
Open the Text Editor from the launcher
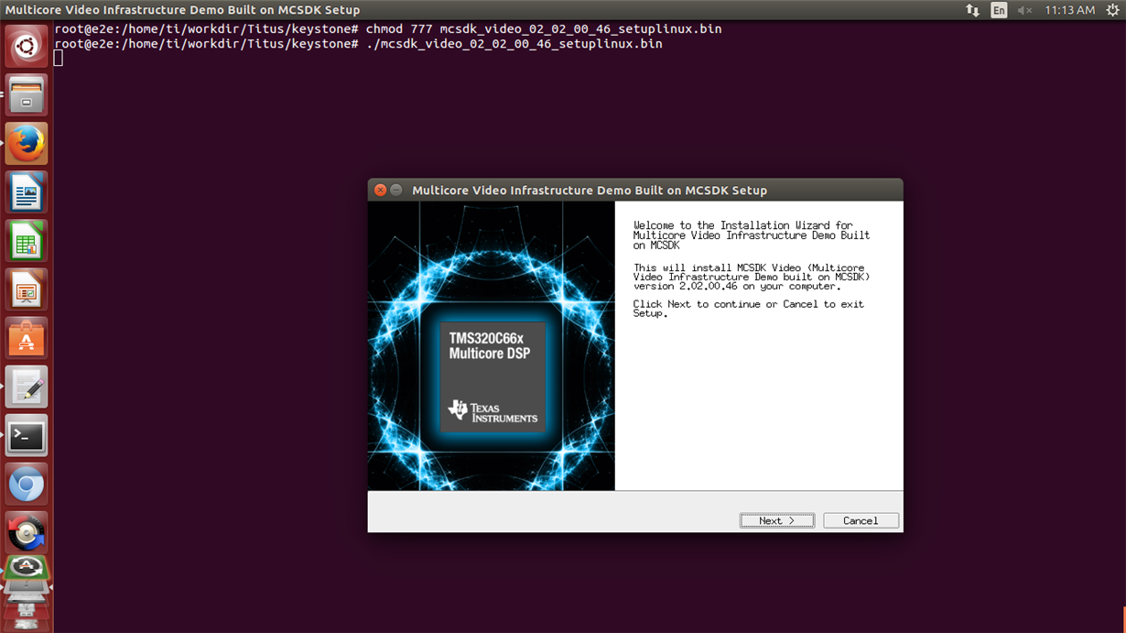(27, 387)
